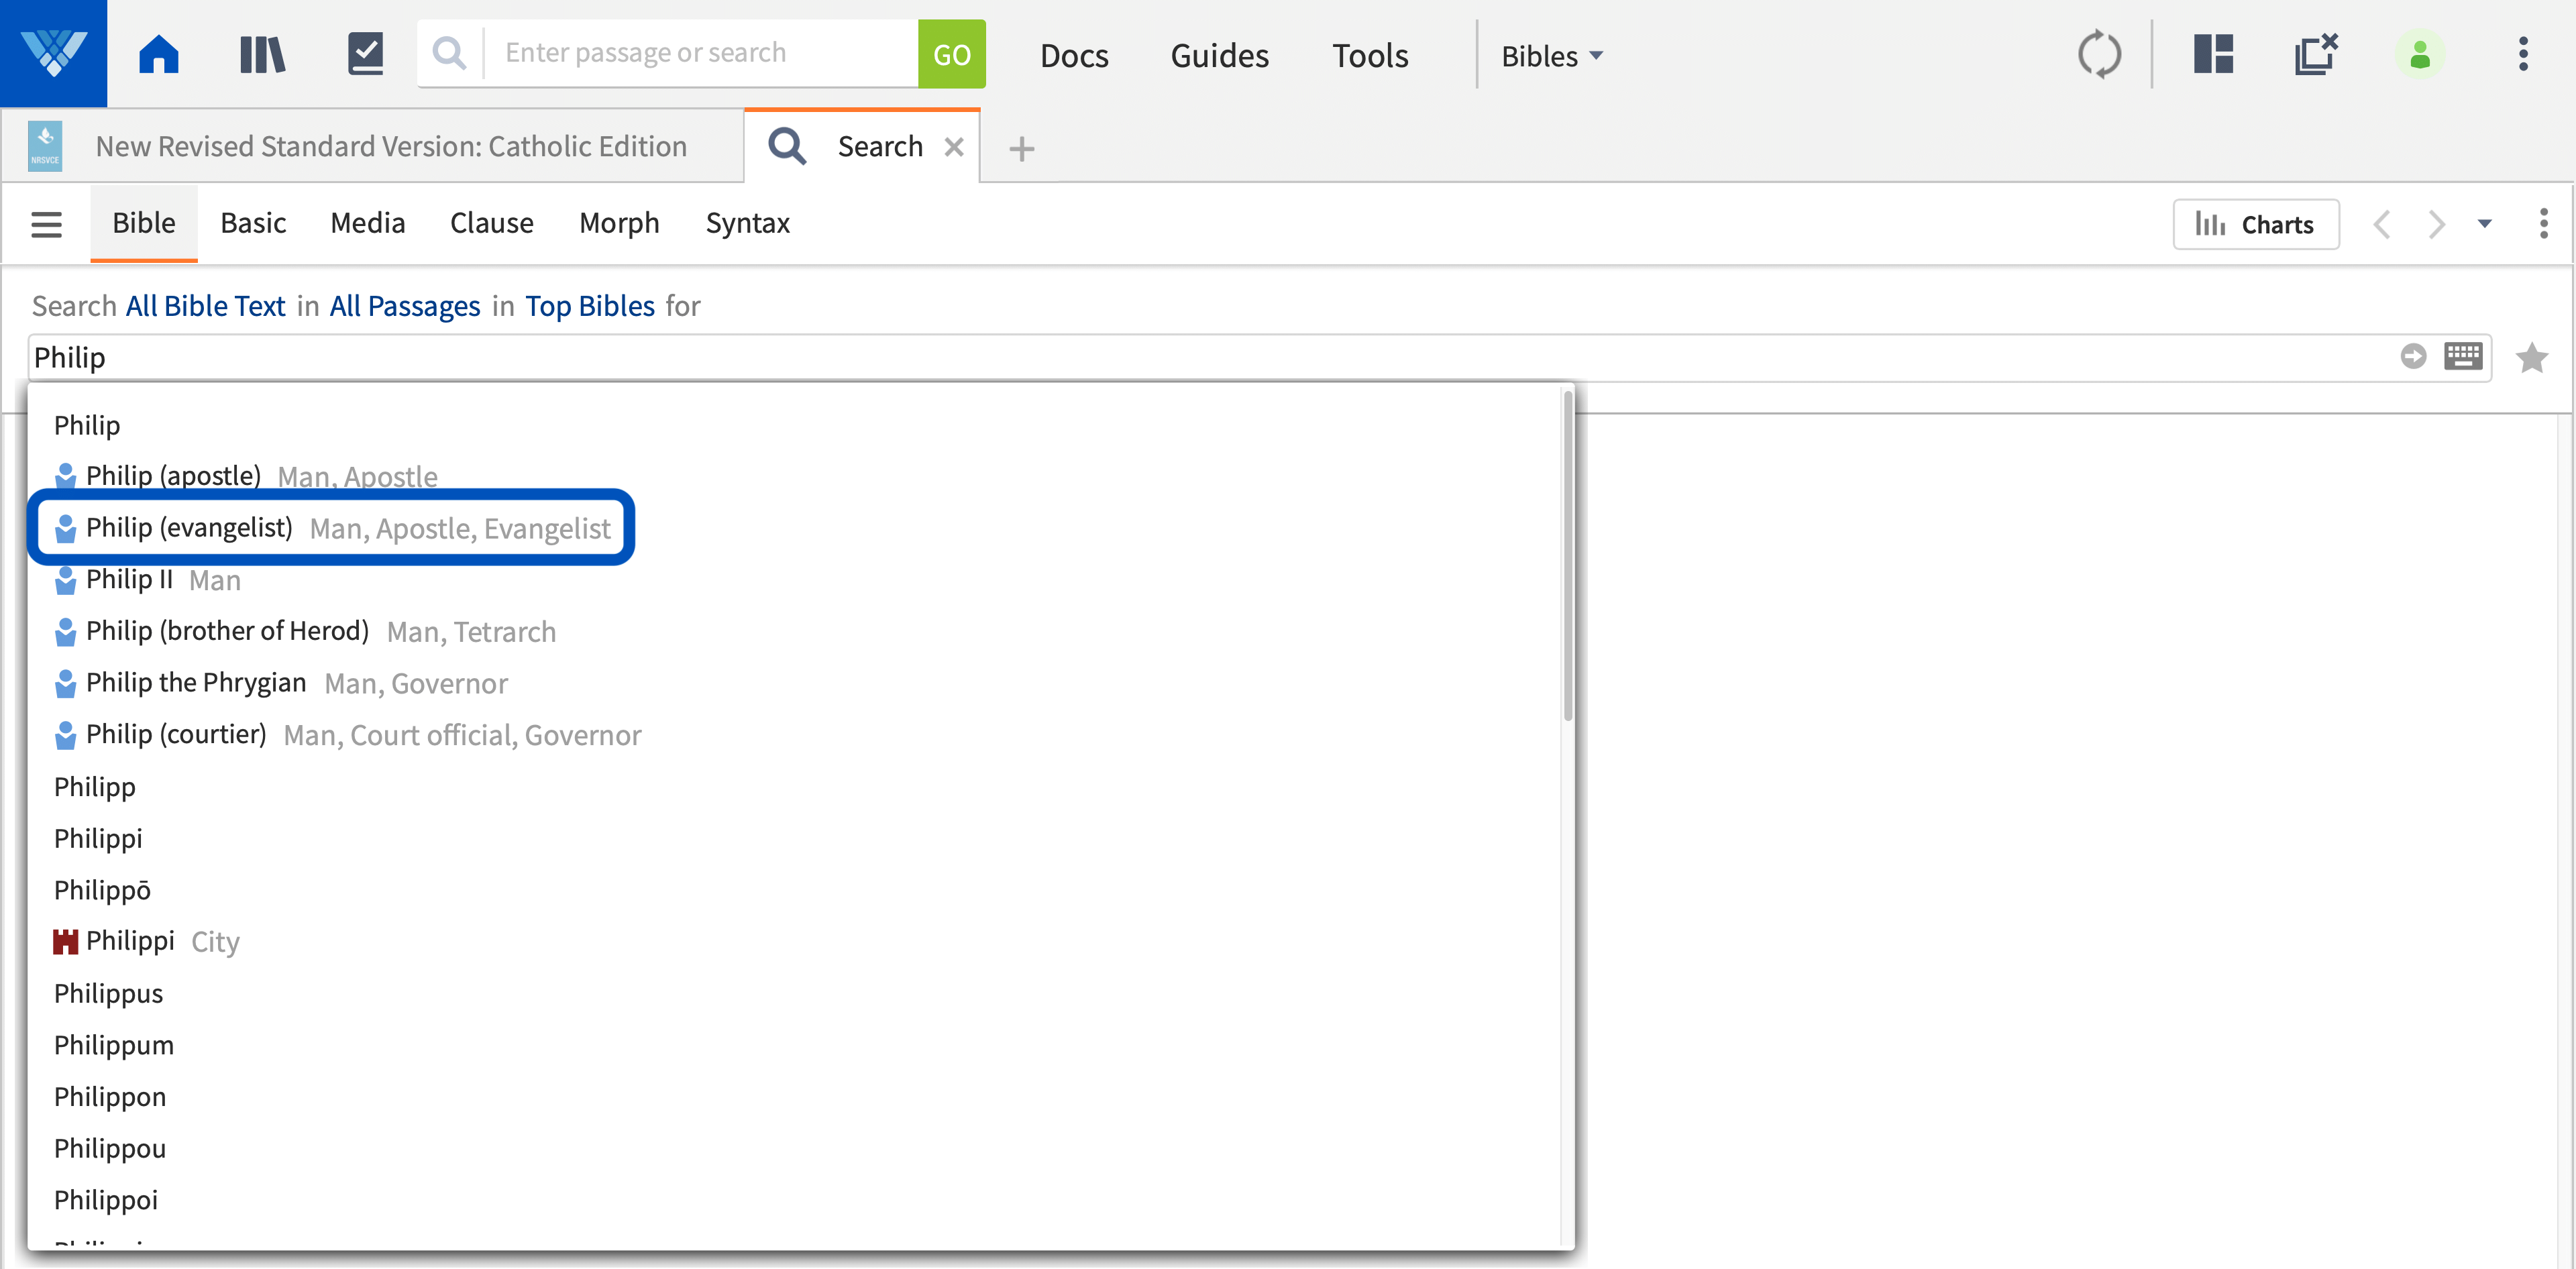The height and width of the screenshot is (1269, 2576).
Task: Open the user account avatar
Action: coord(2419,54)
